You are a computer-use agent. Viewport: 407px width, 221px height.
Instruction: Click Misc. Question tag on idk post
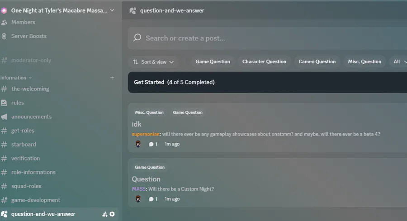tap(149, 113)
